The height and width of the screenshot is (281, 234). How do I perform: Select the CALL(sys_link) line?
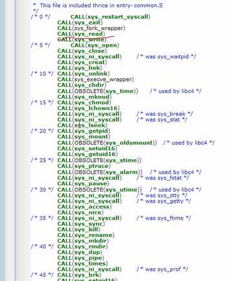(80, 68)
